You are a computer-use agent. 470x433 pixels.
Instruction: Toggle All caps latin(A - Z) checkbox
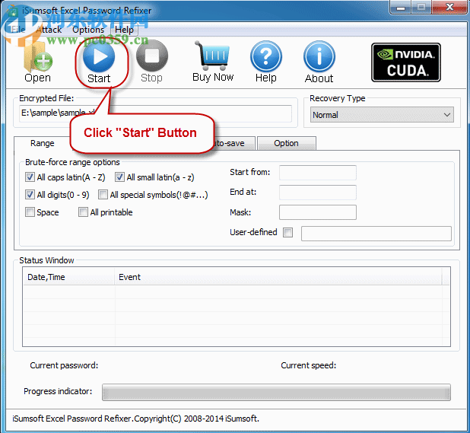30,177
